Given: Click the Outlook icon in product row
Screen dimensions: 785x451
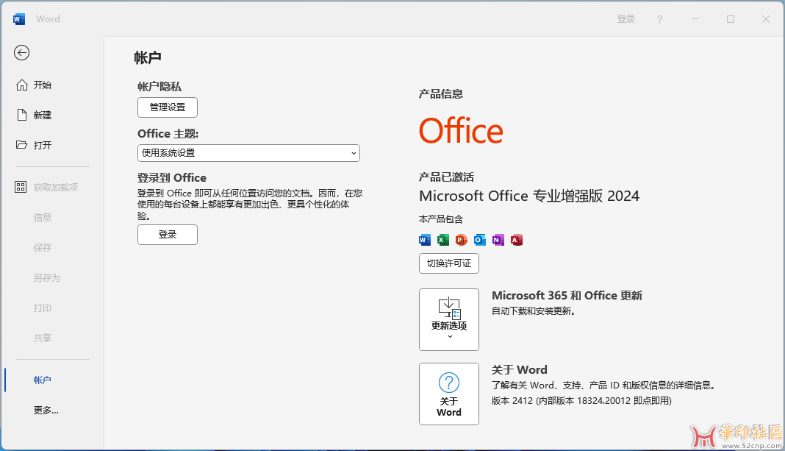Looking at the screenshot, I should [x=479, y=239].
